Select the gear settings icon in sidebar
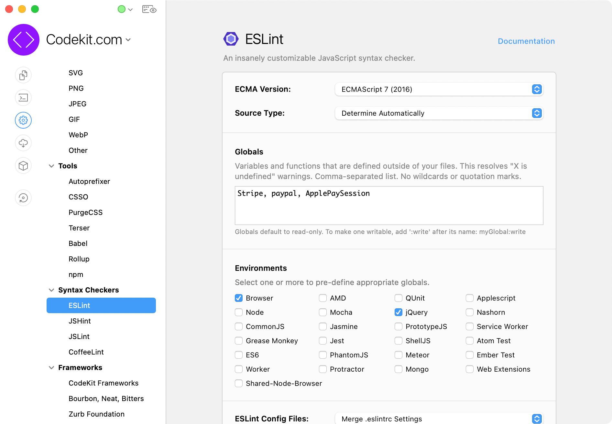This screenshot has height=424, width=612. click(23, 120)
